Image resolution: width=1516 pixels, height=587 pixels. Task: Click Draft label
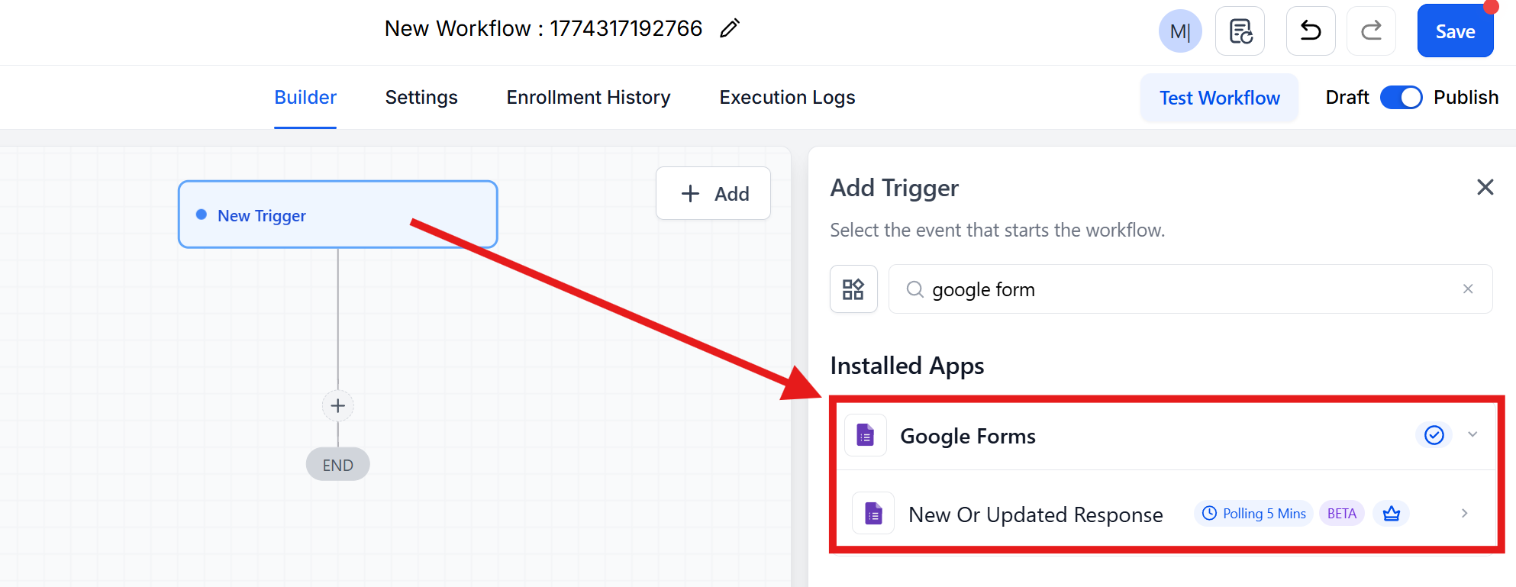1347,98
